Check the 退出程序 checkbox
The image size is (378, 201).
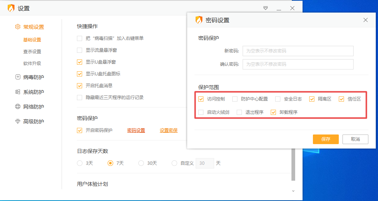coord(239,112)
